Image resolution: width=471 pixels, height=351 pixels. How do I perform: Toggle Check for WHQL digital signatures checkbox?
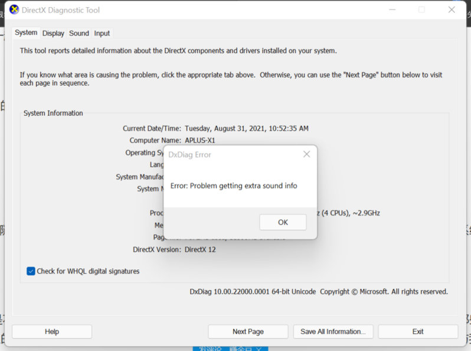[x=31, y=271]
